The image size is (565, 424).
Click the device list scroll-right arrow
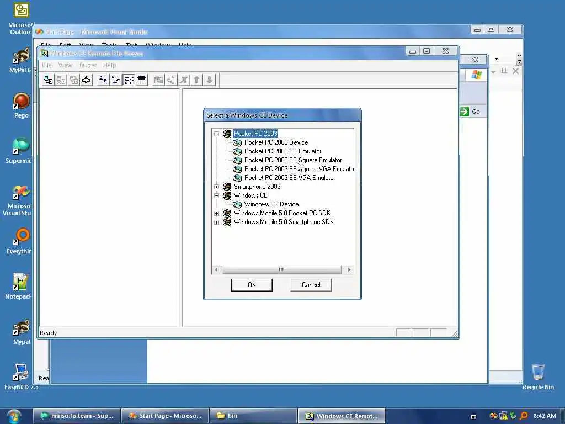[x=349, y=269]
